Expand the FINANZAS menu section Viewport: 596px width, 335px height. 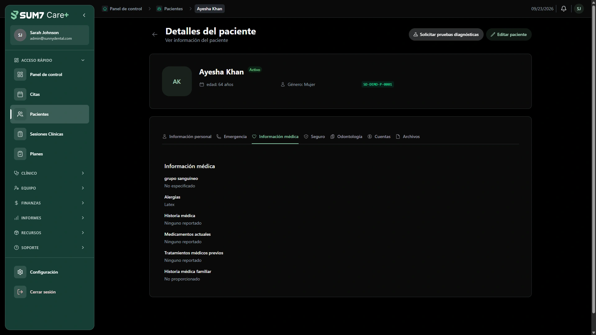pyautogui.click(x=50, y=203)
